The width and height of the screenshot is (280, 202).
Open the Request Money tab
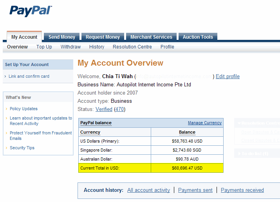tap(103, 37)
